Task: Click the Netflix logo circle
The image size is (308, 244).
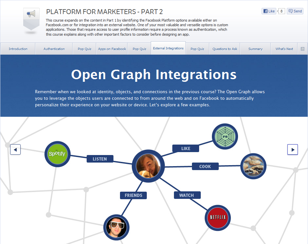Action: pyautogui.click(x=218, y=218)
